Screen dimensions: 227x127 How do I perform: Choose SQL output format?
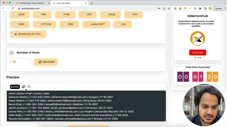119,24
